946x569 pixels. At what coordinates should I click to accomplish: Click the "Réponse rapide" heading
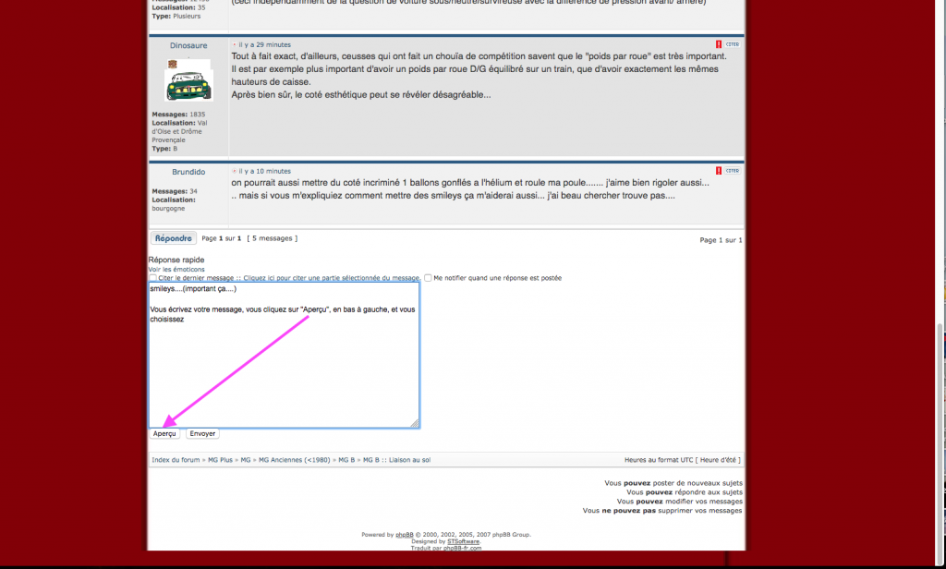pyautogui.click(x=176, y=260)
